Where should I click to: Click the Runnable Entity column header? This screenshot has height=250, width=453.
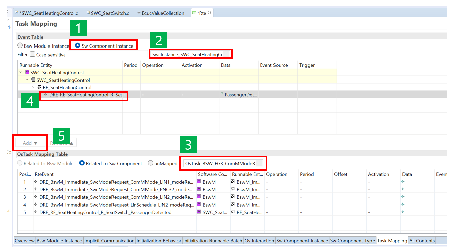pyautogui.click(x=70, y=65)
